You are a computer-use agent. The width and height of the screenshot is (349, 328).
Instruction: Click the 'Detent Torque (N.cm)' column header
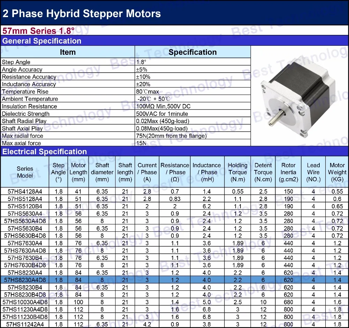coord(263,172)
